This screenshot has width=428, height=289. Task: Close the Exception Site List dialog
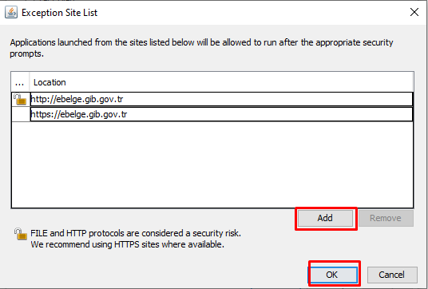(x=414, y=12)
